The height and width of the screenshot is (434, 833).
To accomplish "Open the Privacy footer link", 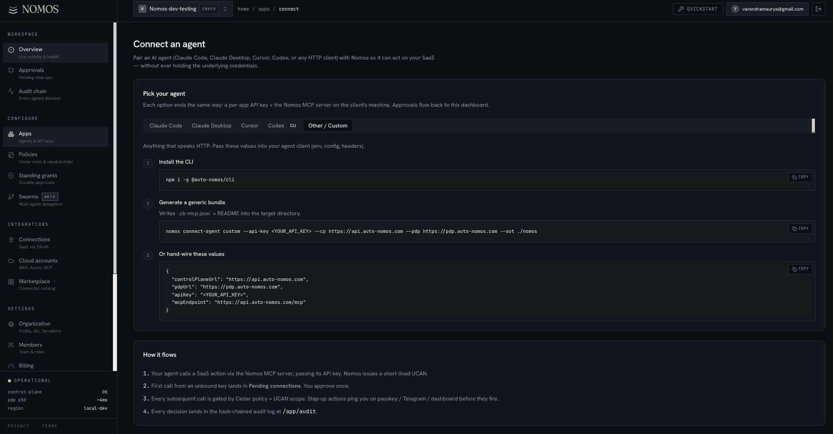I will tap(18, 426).
